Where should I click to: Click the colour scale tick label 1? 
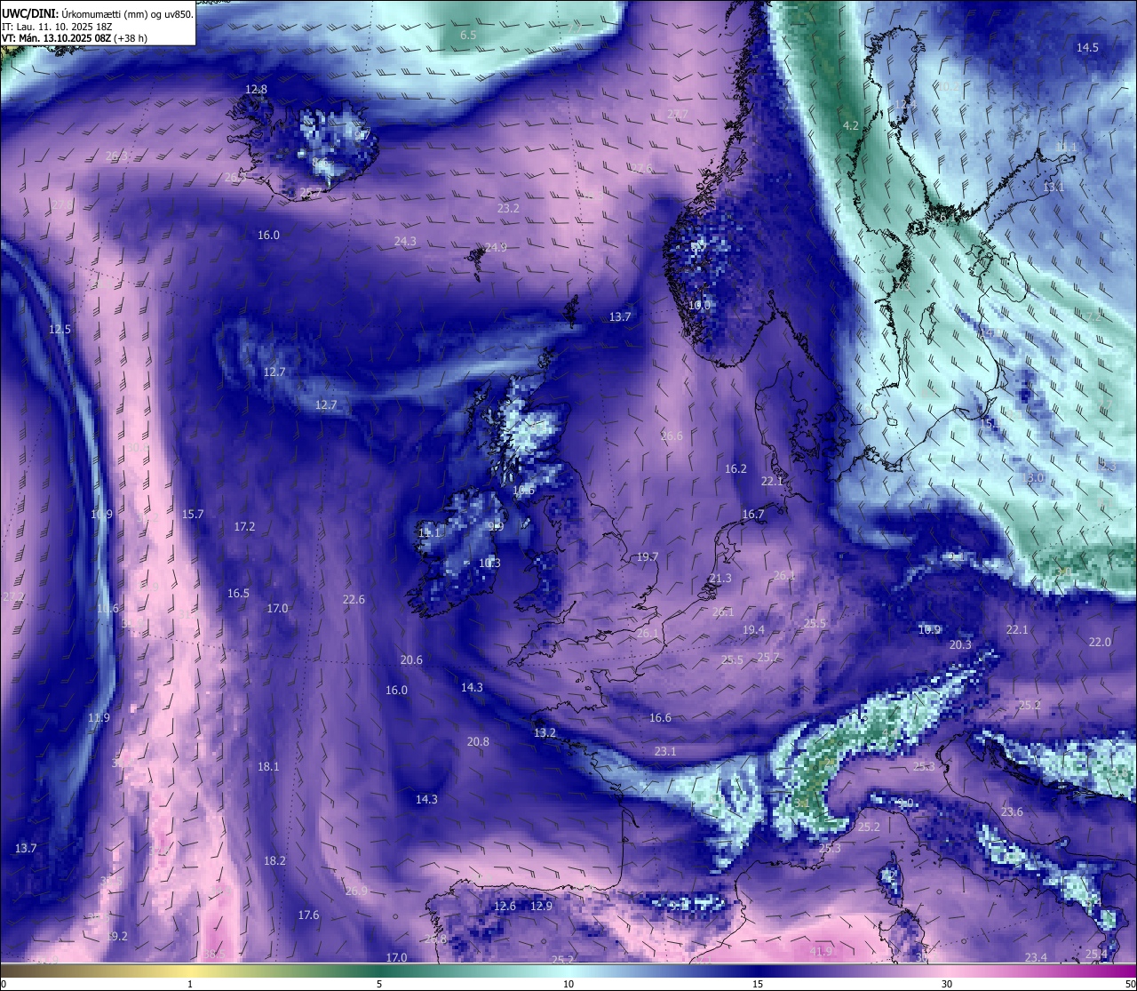click(190, 984)
